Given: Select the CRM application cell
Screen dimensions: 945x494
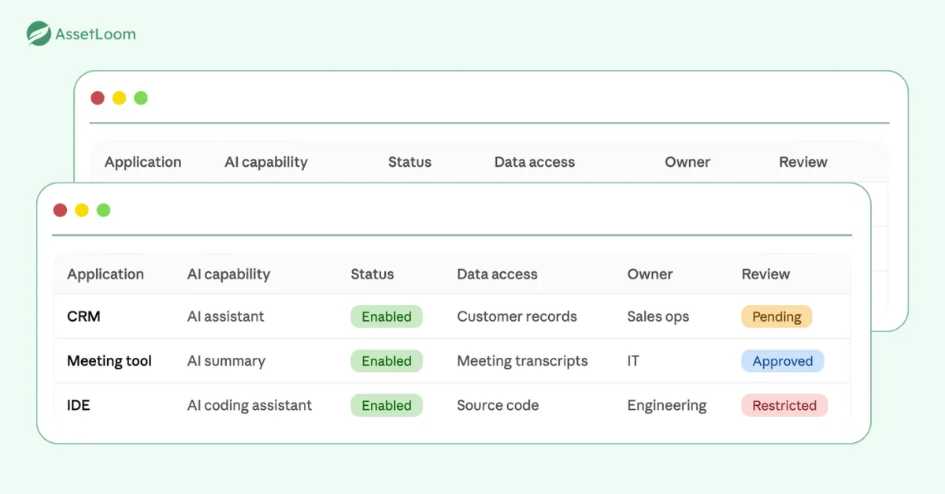Looking at the screenshot, I should tap(83, 316).
